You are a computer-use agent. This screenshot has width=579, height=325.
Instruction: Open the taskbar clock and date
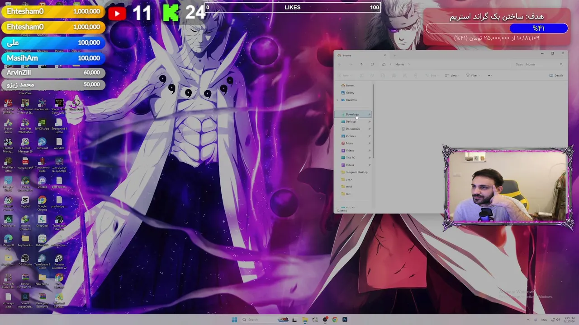pos(569,320)
